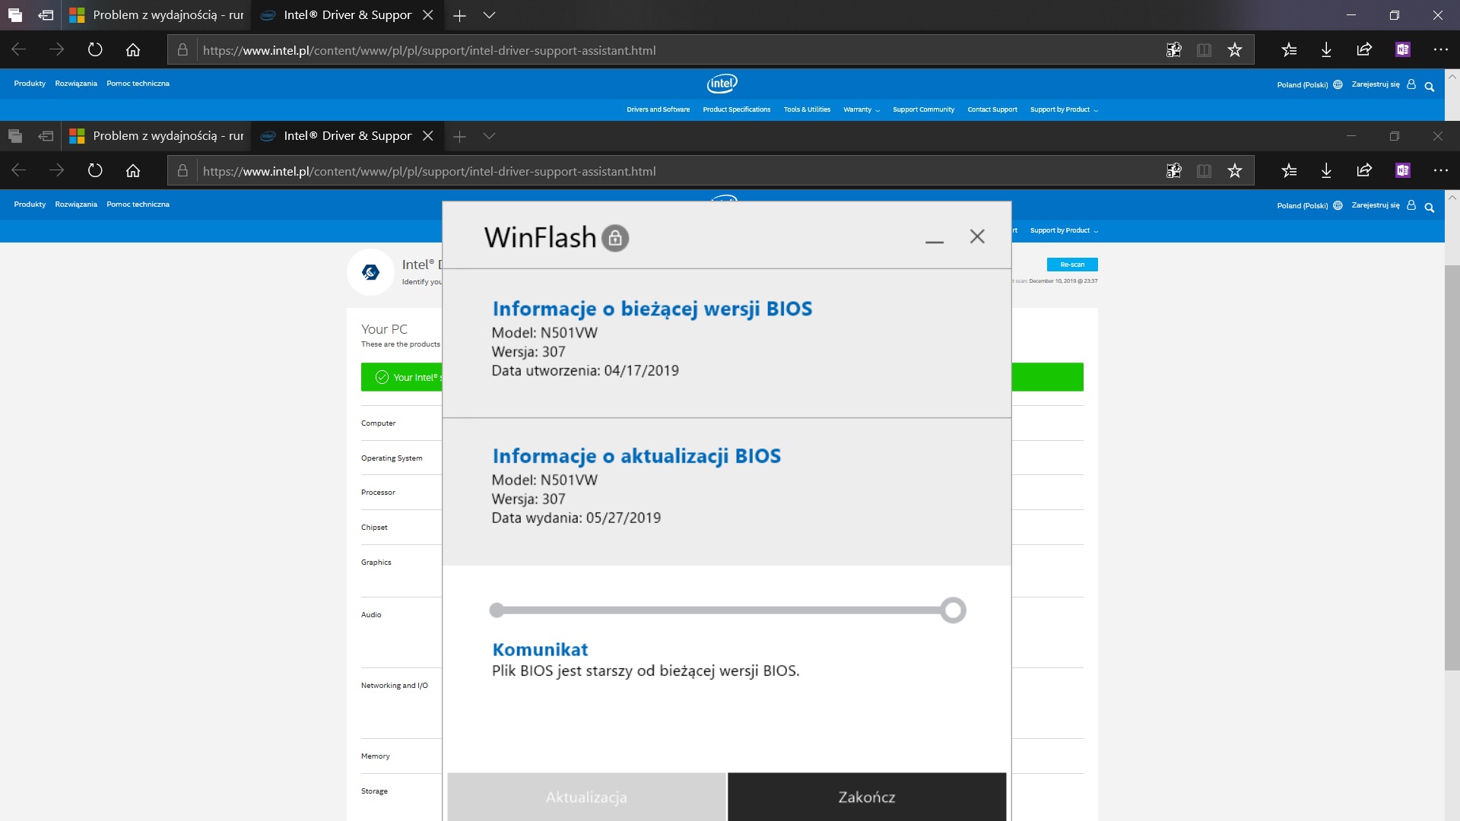Viewport: 1460px width, 821px height.
Task: Open the Produkty menu item
Action: point(30,84)
